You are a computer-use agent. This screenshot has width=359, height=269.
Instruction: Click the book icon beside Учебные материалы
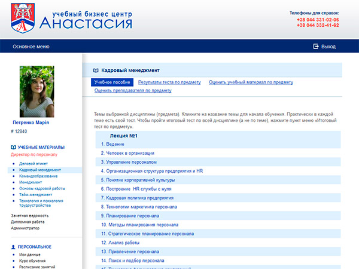pyautogui.click(x=13, y=147)
